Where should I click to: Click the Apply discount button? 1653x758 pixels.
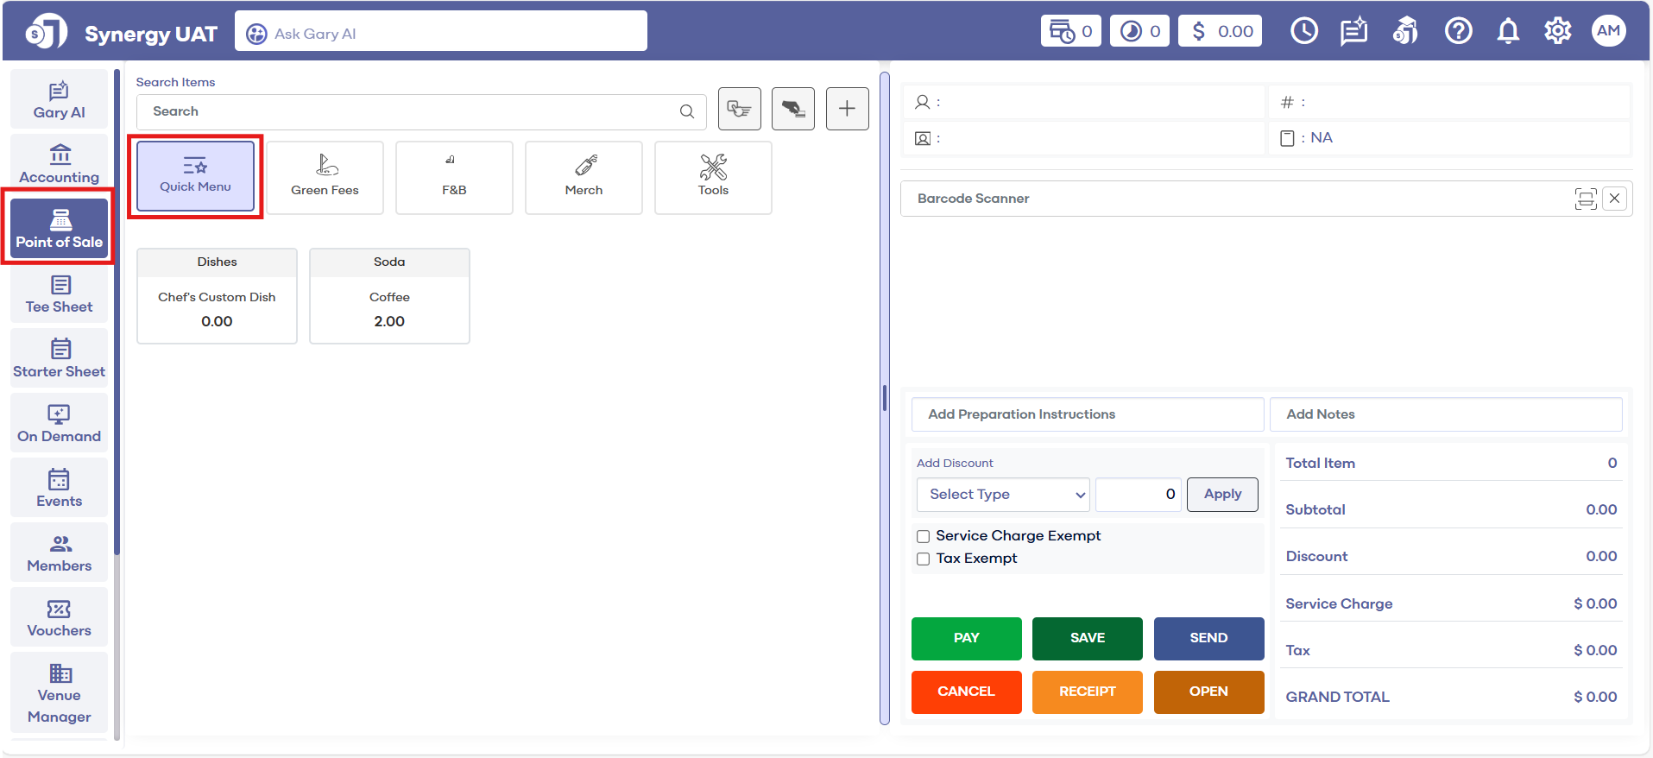(1221, 495)
